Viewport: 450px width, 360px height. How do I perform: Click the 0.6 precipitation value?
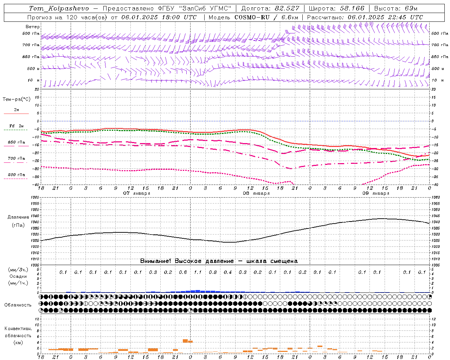click(183, 272)
